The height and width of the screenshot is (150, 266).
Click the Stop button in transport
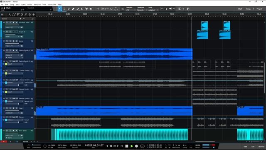tap(127, 146)
